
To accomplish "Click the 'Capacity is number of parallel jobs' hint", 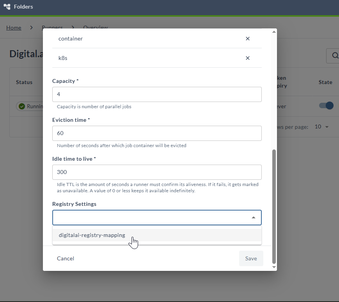I will 94,107.
